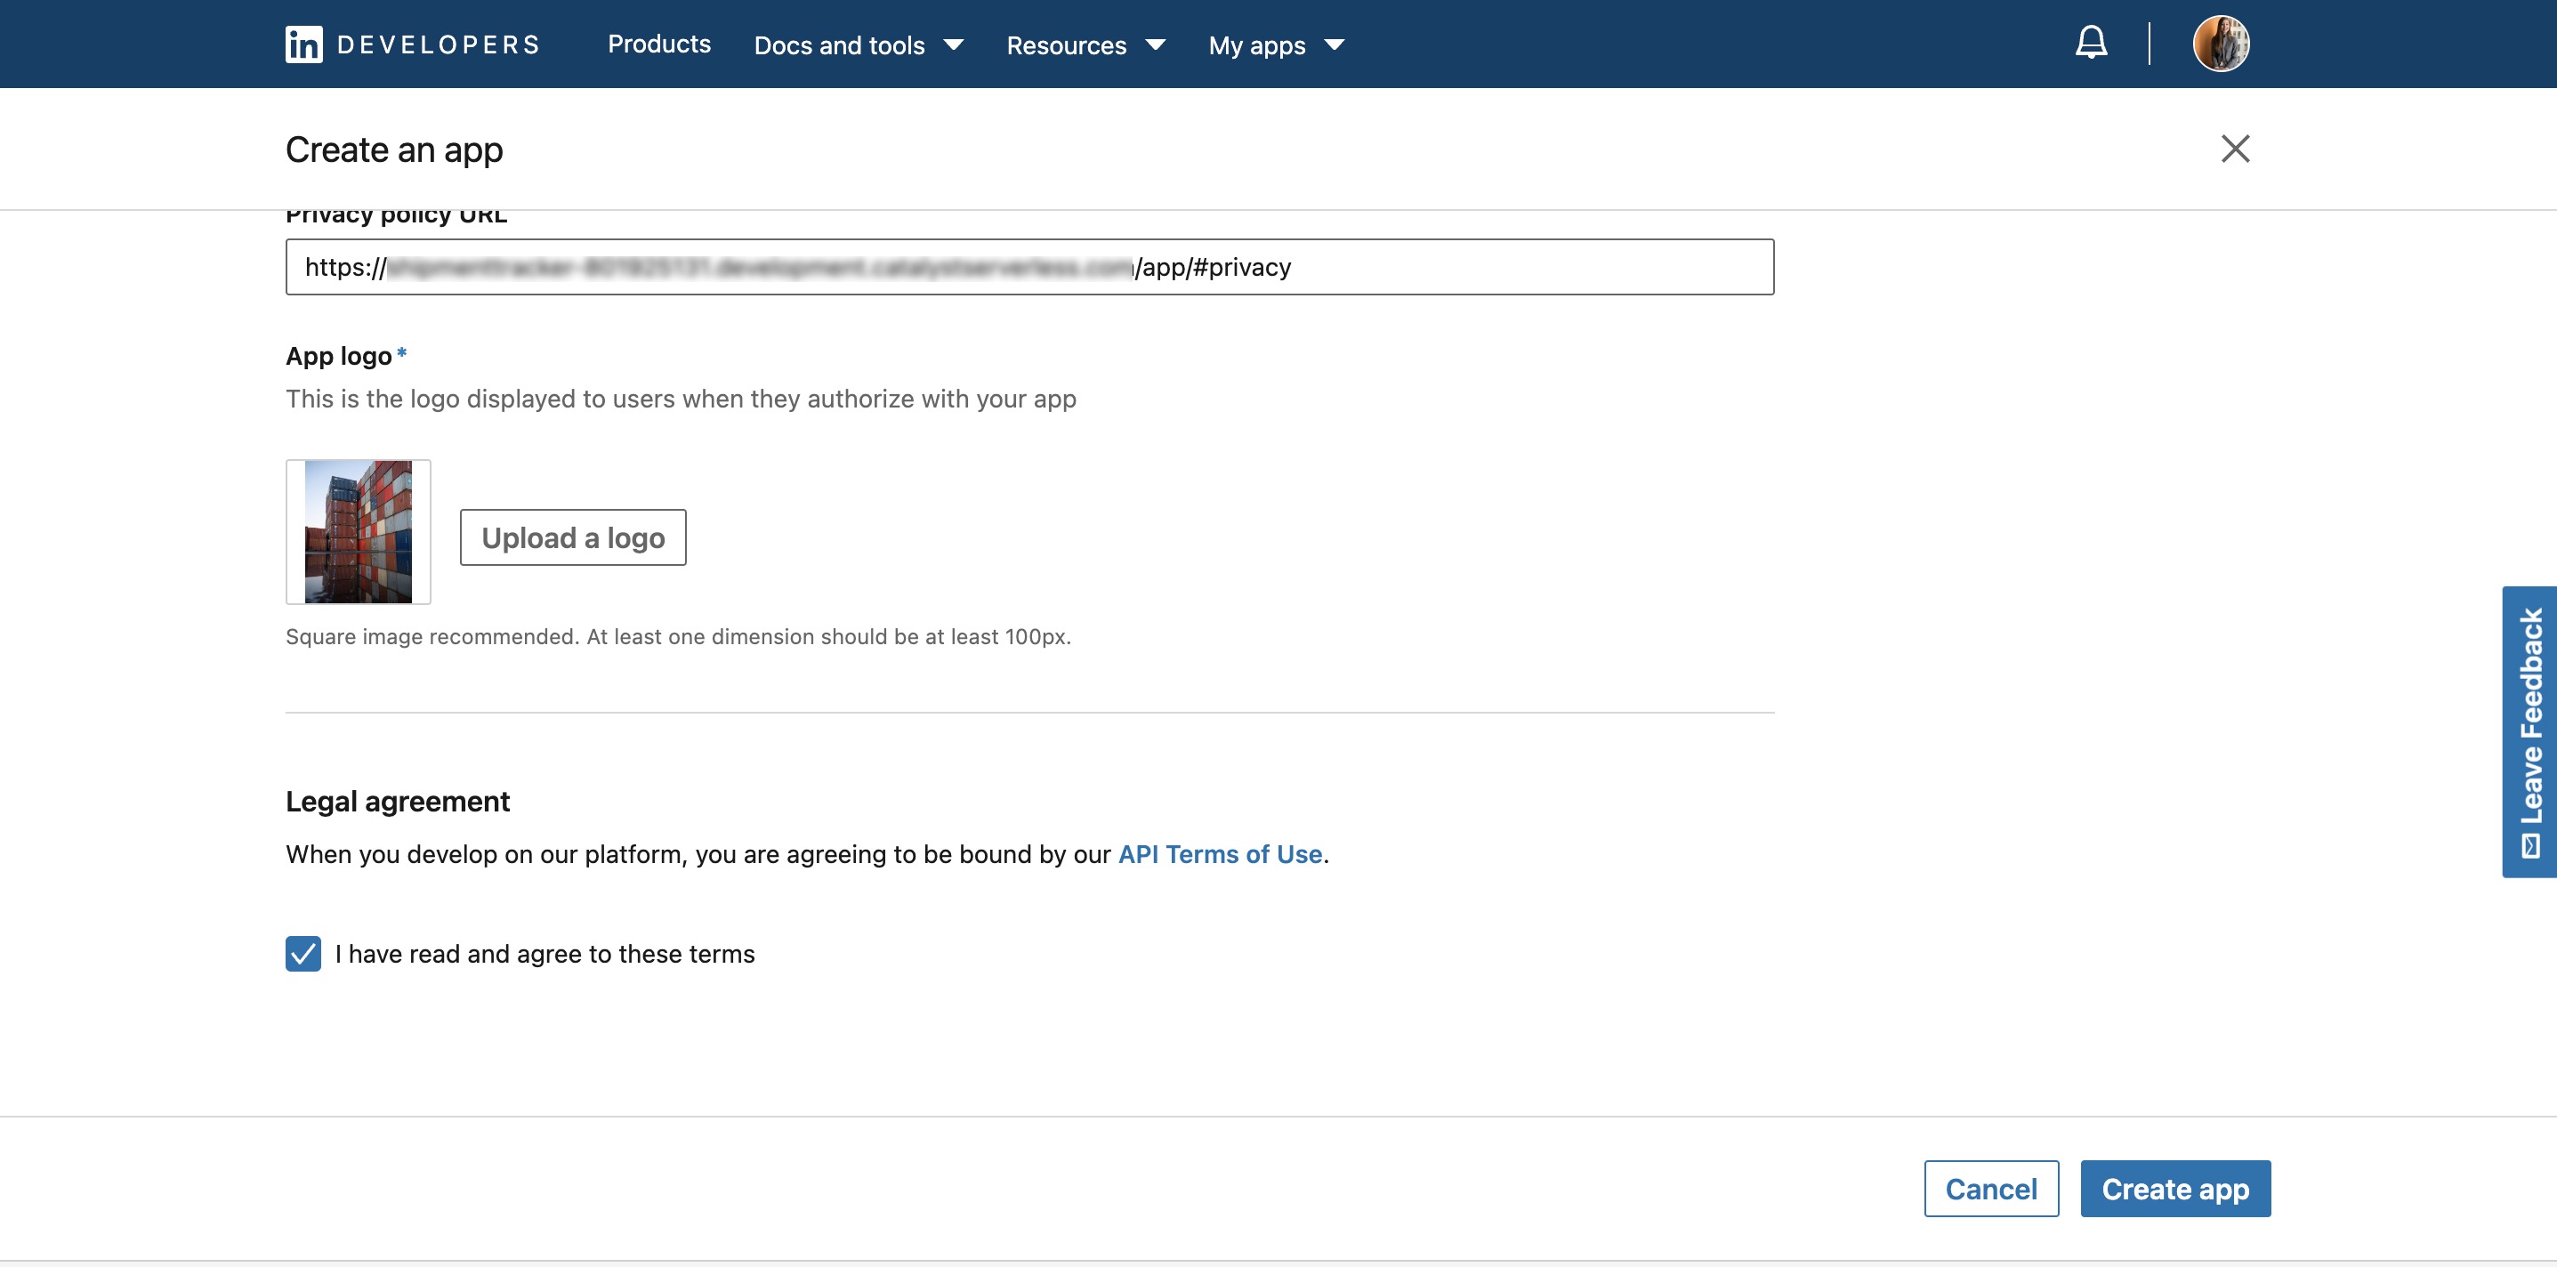Click the Create app button

click(x=2174, y=1188)
